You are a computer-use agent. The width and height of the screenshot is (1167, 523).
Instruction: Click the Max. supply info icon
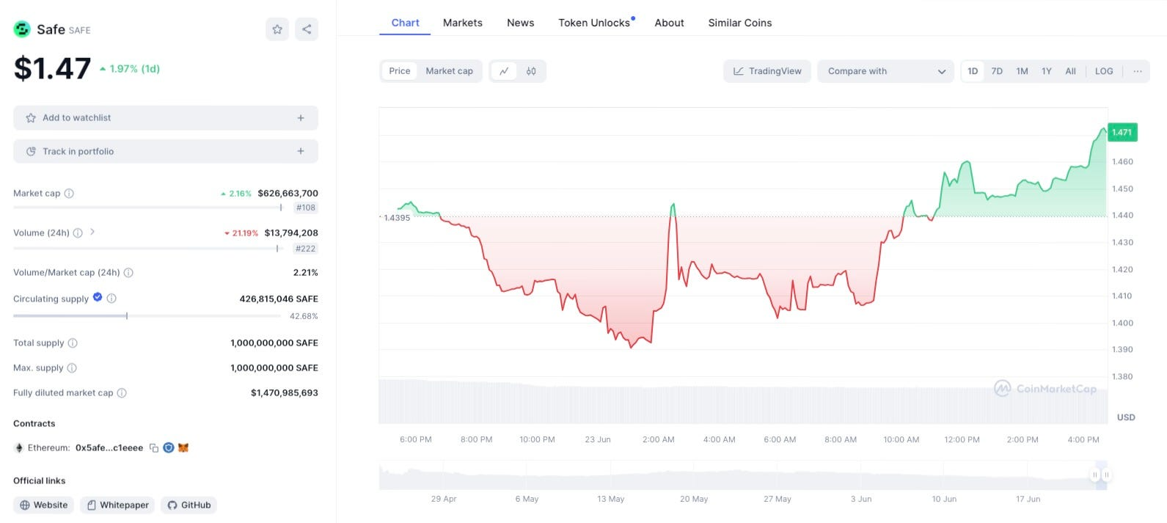[72, 368]
